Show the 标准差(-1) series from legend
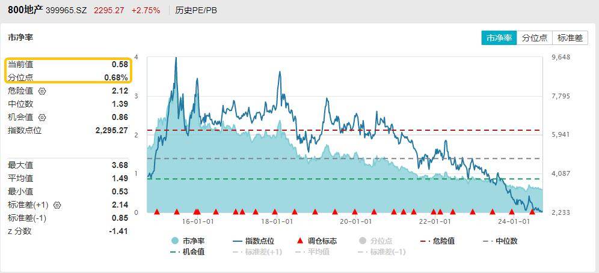 click(381, 252)
